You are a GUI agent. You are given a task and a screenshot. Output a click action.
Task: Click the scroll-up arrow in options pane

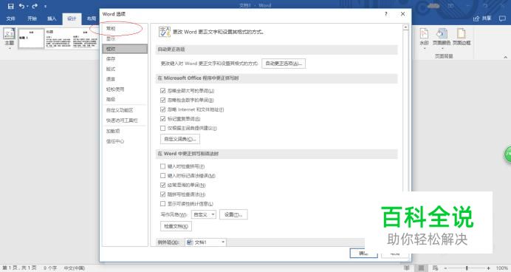pos(405,28)
